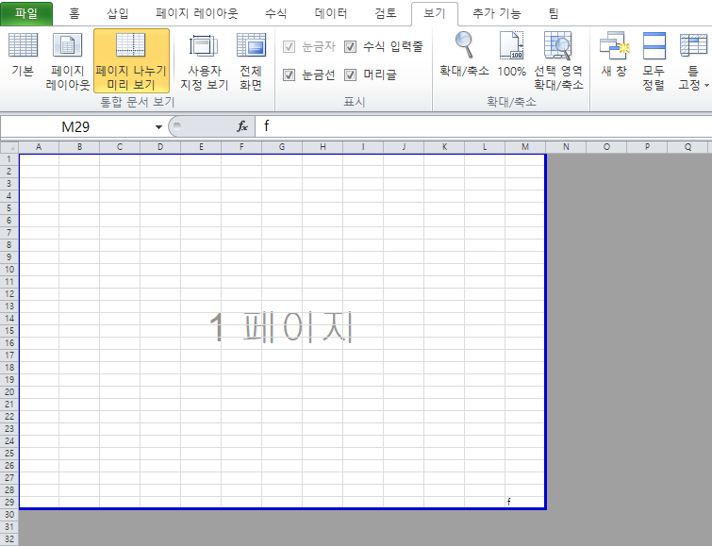Screen dimensions: 712x546
Task: Toggle the disabled Ruler (눈금자) checkbox
Action: tap(289, 46)
